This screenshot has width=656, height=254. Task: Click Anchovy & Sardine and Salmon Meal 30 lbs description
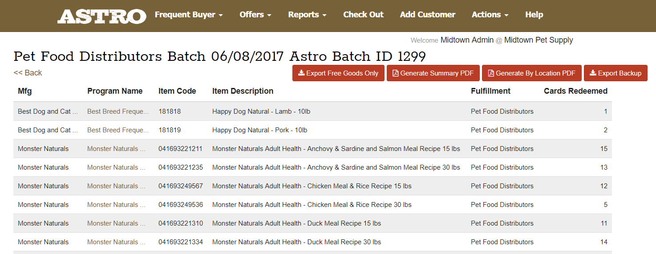click(336, 167)
